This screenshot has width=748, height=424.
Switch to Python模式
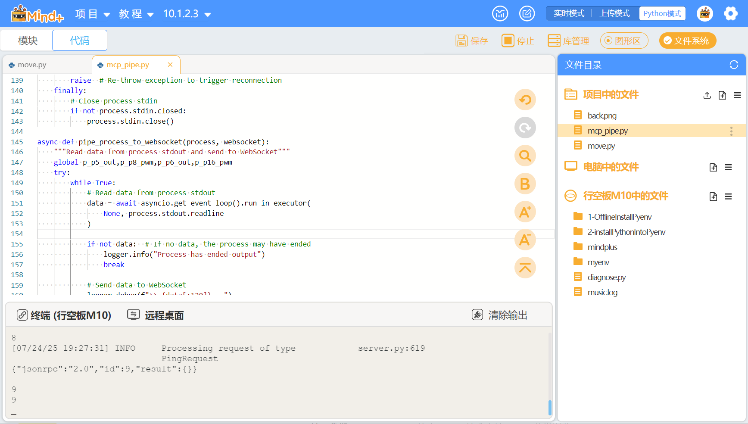point(662,13)
